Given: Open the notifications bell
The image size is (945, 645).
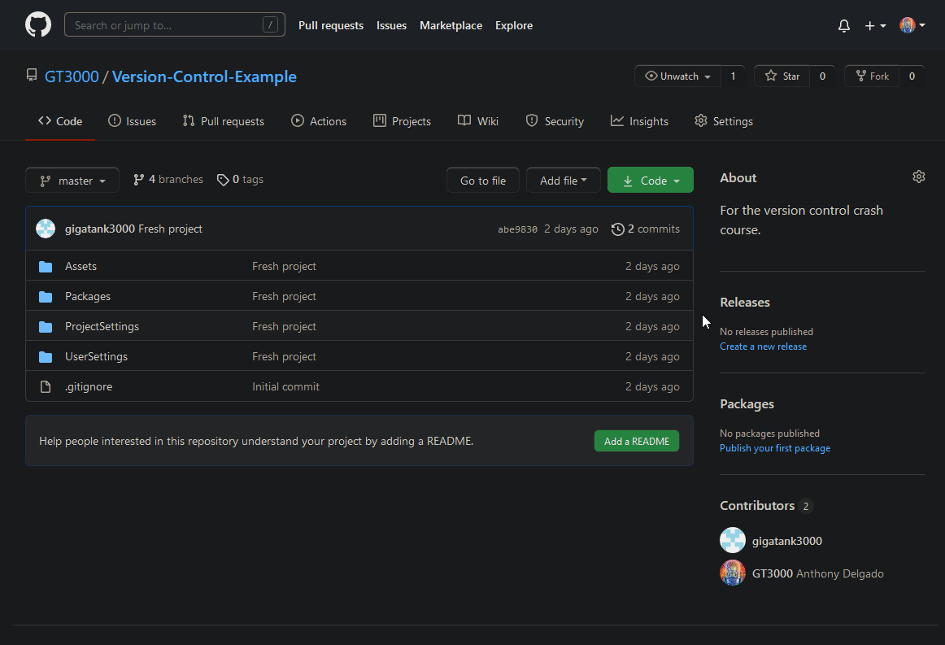Looking at the screenshot, I should pos(844,26).
